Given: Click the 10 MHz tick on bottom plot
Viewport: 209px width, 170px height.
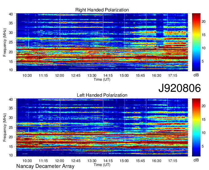Looking at the screenshot, I should [x=11, y=156].
